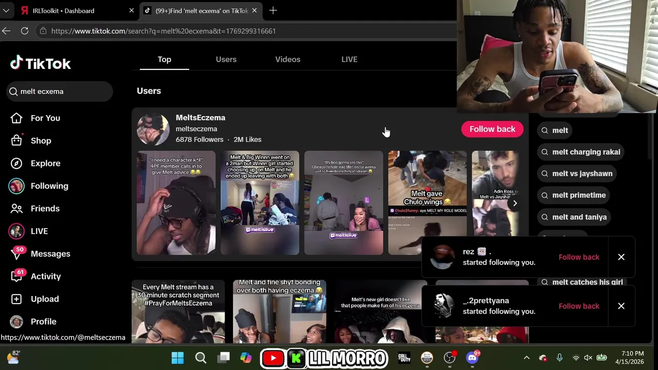Select 'melt and taniya' suggestion
Image resolution: width=658 pixels, height=370 pixels.
(575, 217)
